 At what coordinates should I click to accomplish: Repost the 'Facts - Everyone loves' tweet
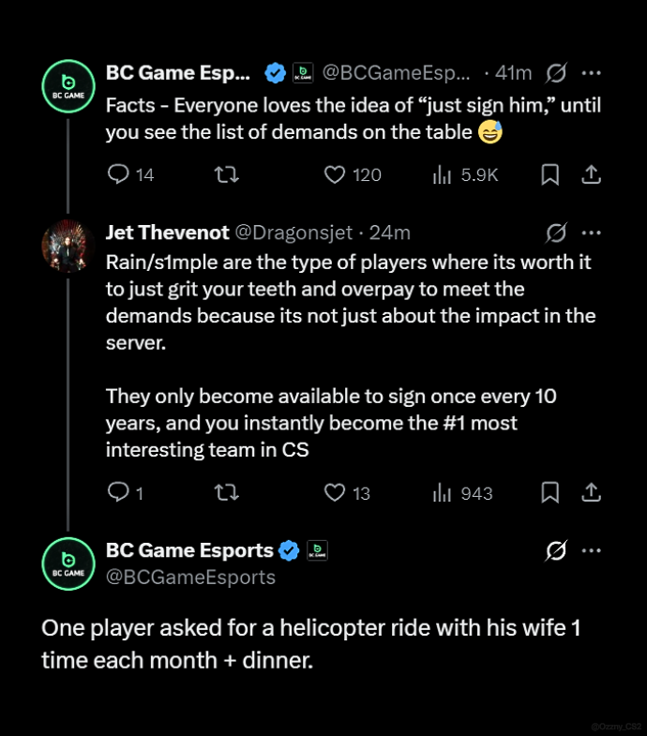[x=227, y=174]
